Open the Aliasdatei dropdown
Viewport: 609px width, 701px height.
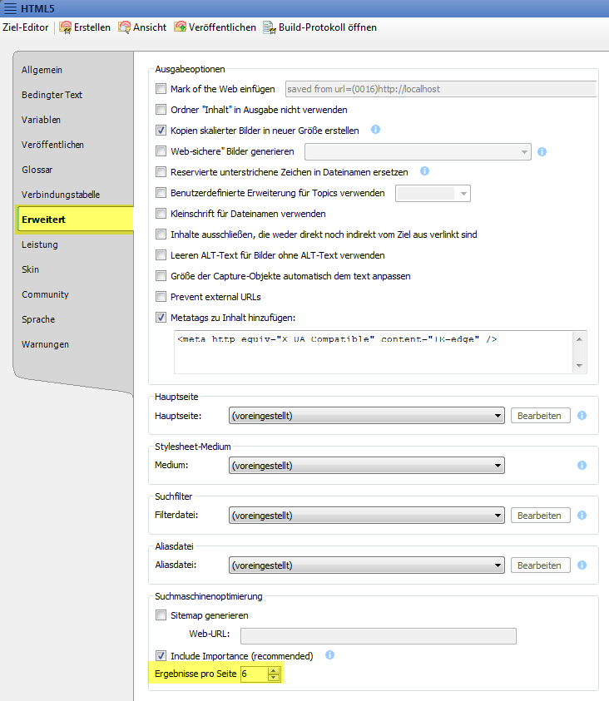pos(366,565)
